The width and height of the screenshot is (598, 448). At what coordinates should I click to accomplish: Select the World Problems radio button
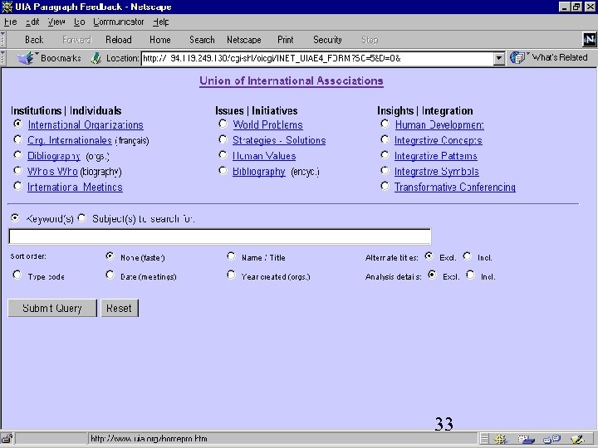(x=223, y=124)
